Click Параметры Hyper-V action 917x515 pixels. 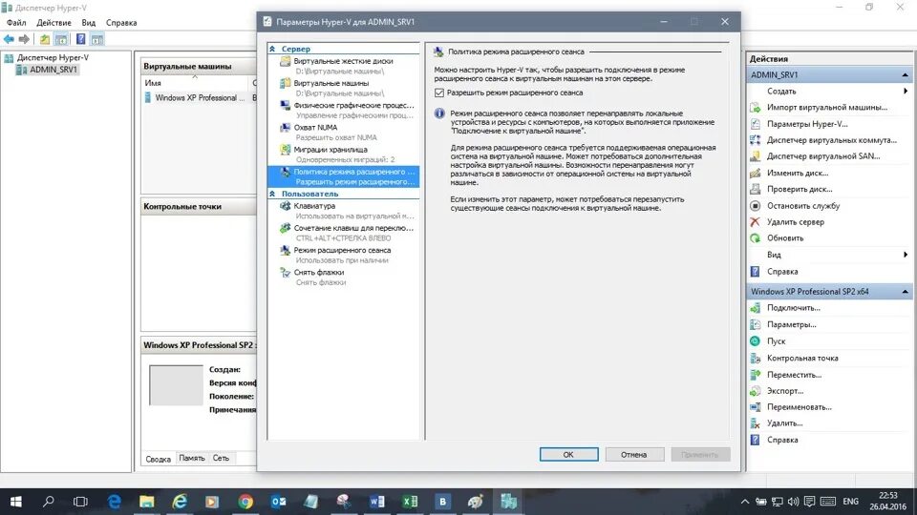(807, 124)
